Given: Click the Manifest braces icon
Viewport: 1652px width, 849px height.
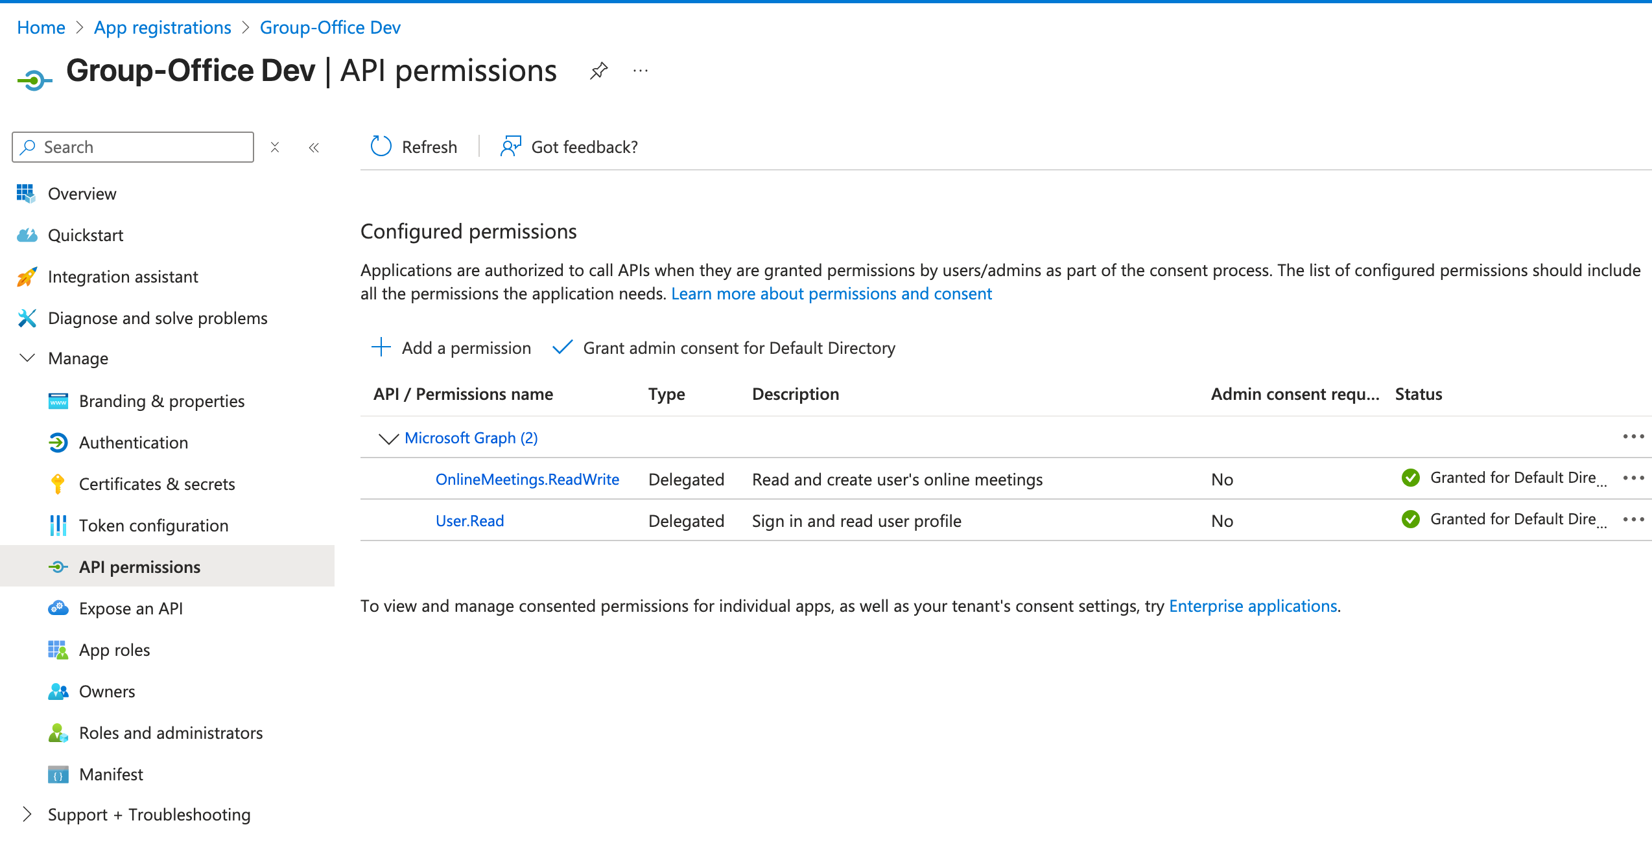Looking at the screenshot, I should (58, 774).
